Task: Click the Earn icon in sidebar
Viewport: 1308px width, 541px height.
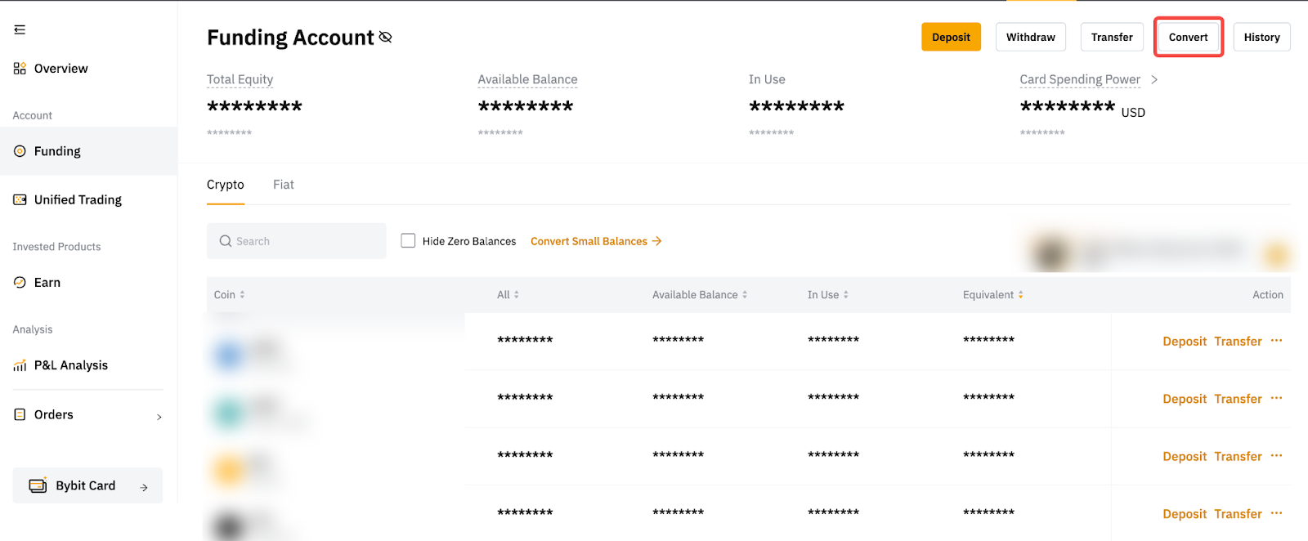Action: point(20,283)
